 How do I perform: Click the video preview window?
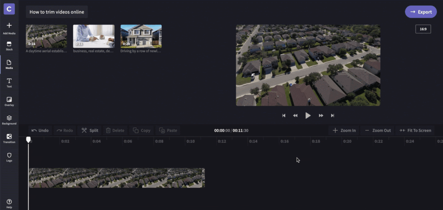308,65
